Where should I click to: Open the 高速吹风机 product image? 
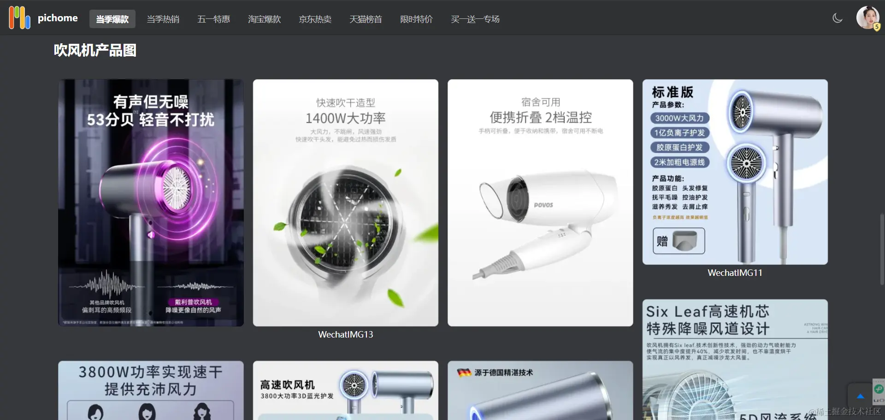(x=346, y=390)
